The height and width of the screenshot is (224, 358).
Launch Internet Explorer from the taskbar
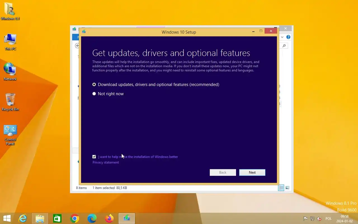tap(22, 218)
